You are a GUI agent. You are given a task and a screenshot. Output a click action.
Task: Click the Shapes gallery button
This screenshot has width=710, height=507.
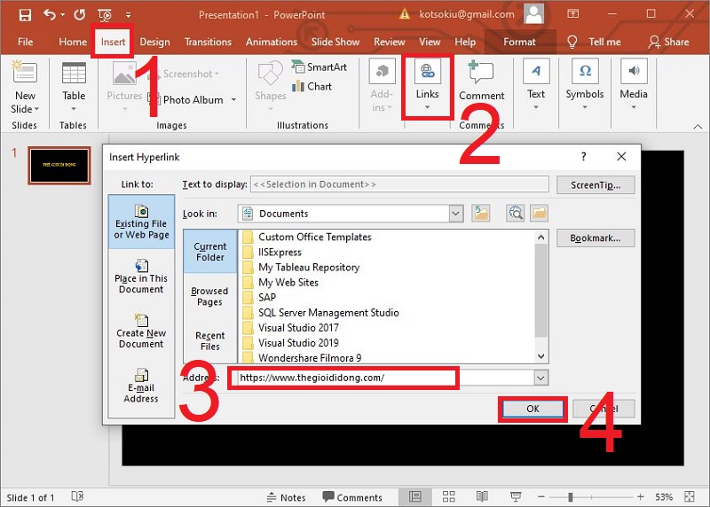coord(271,86)
